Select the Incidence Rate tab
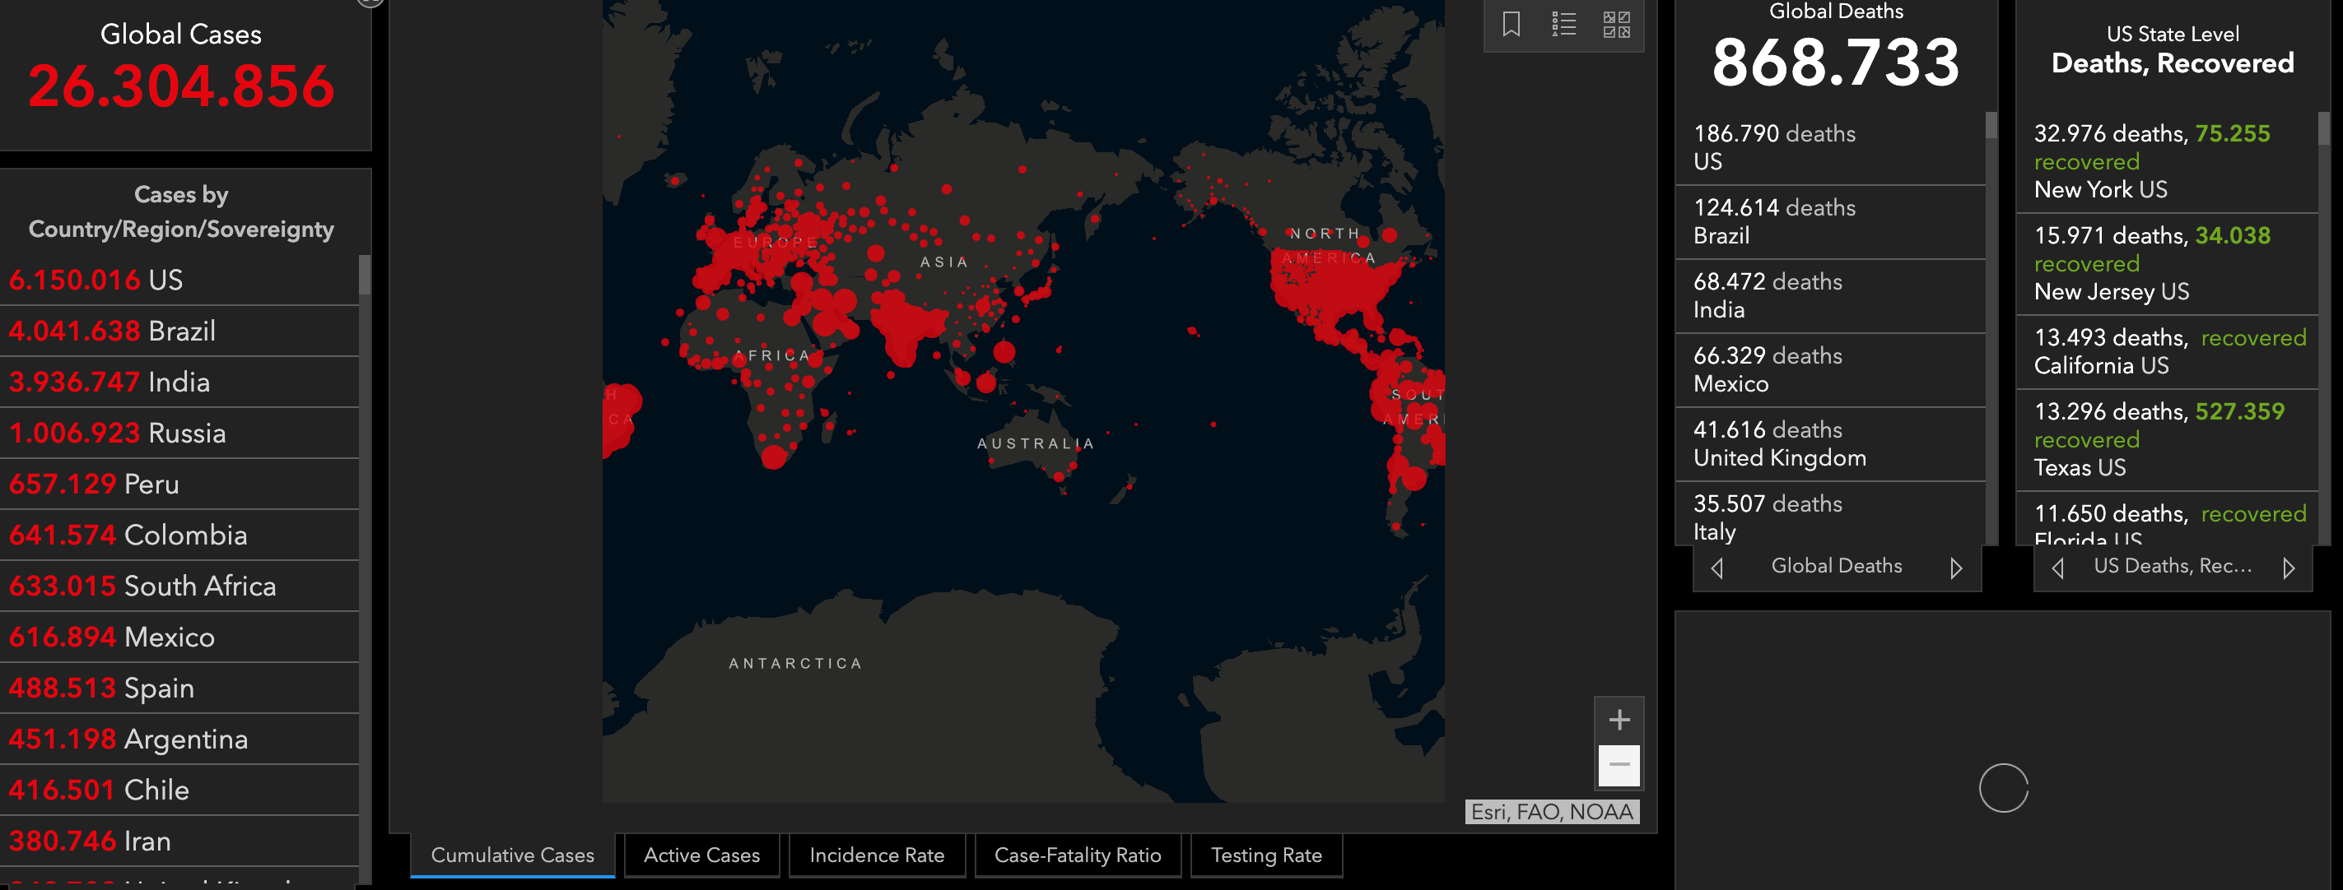2343x890 pixels. pos(876,855)
